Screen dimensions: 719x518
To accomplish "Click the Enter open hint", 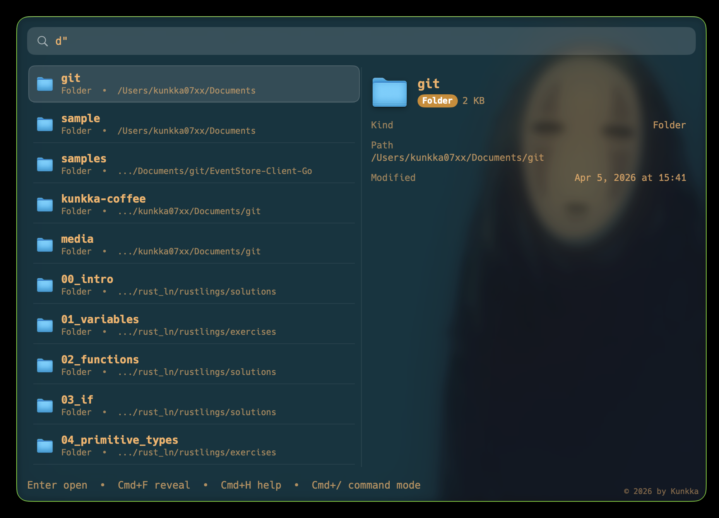I will tap(57, 485).
